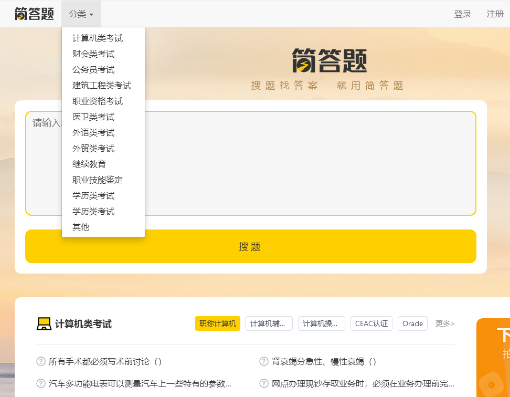Expand 更多 to show more computer exam categories
Screen dimensions: 510x397
pos(444,323)
